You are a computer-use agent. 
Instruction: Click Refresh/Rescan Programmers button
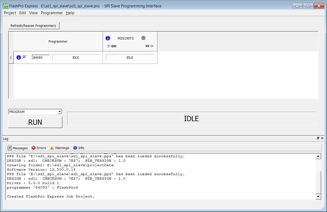click(33, 26)
